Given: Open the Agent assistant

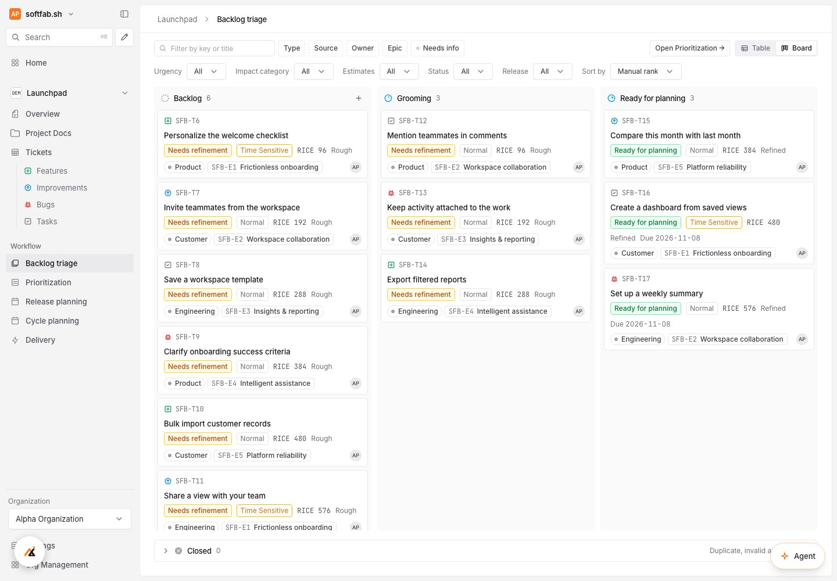Looking at the screenshot, I should [797, 556].
